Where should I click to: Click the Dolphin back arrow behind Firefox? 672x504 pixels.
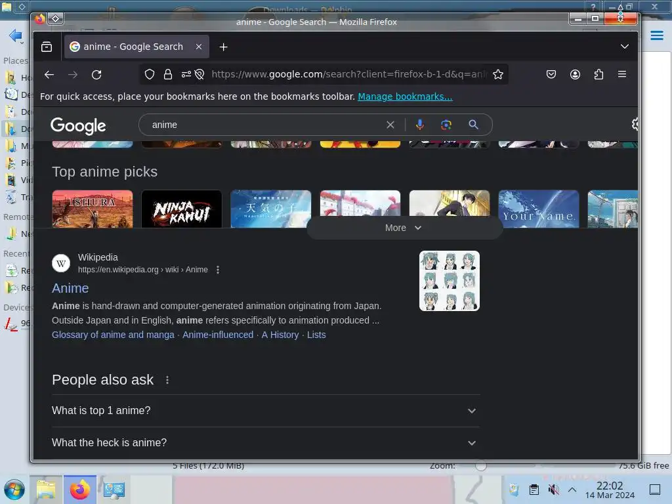point(16,35)
